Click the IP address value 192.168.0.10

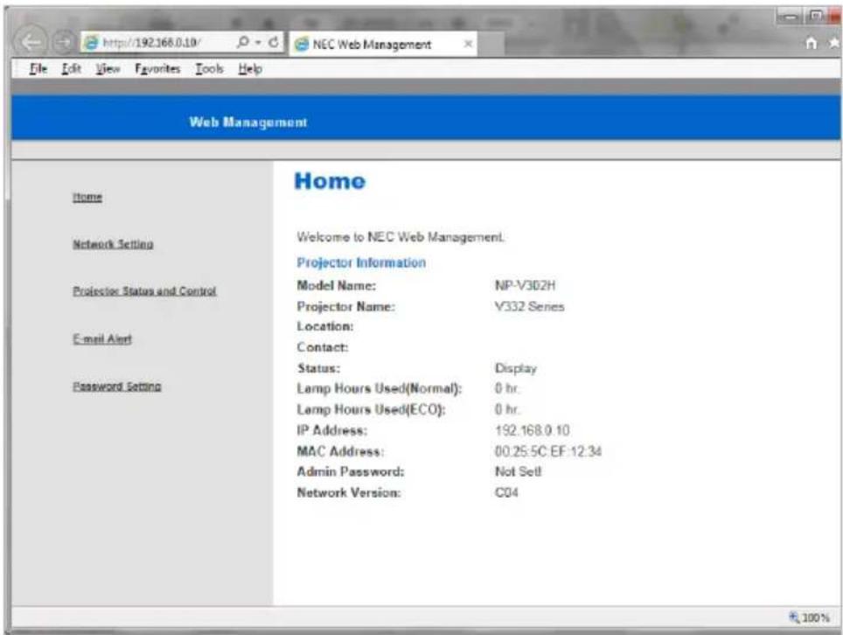point(532,430)
